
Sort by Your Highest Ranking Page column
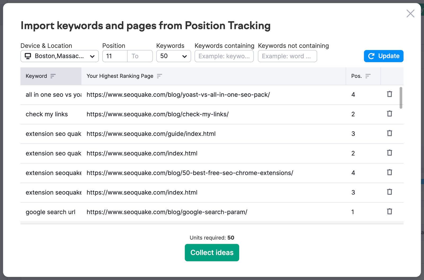160,76
